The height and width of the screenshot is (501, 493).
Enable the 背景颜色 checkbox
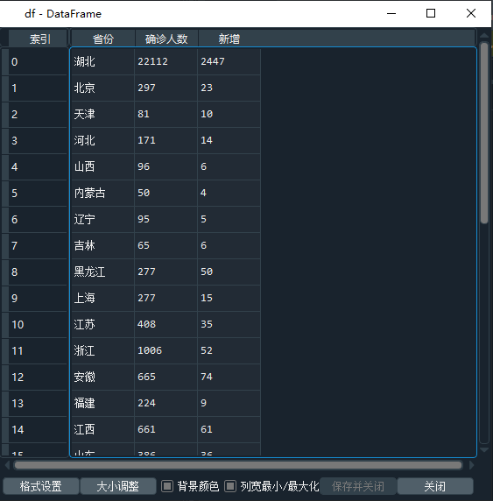coord(167,487)
